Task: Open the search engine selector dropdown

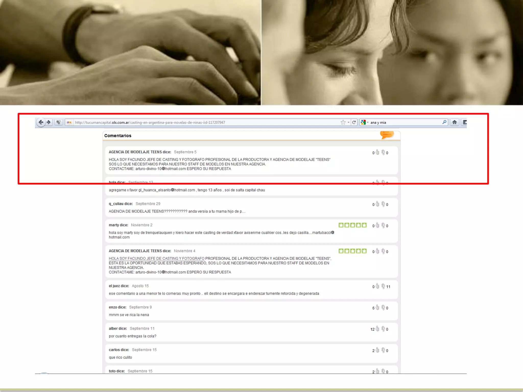Action: (364, 122)
